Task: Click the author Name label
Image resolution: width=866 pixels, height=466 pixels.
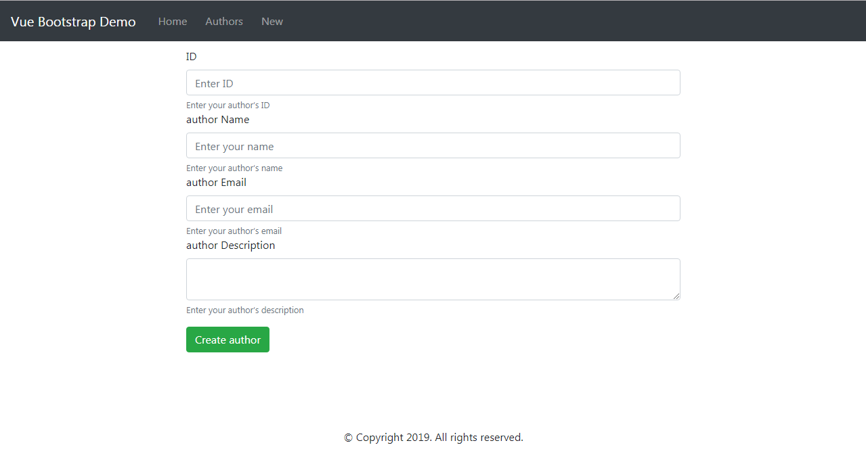Action: click(218, 120)
